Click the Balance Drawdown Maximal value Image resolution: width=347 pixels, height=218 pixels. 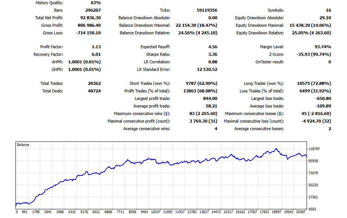click(196, 25)
